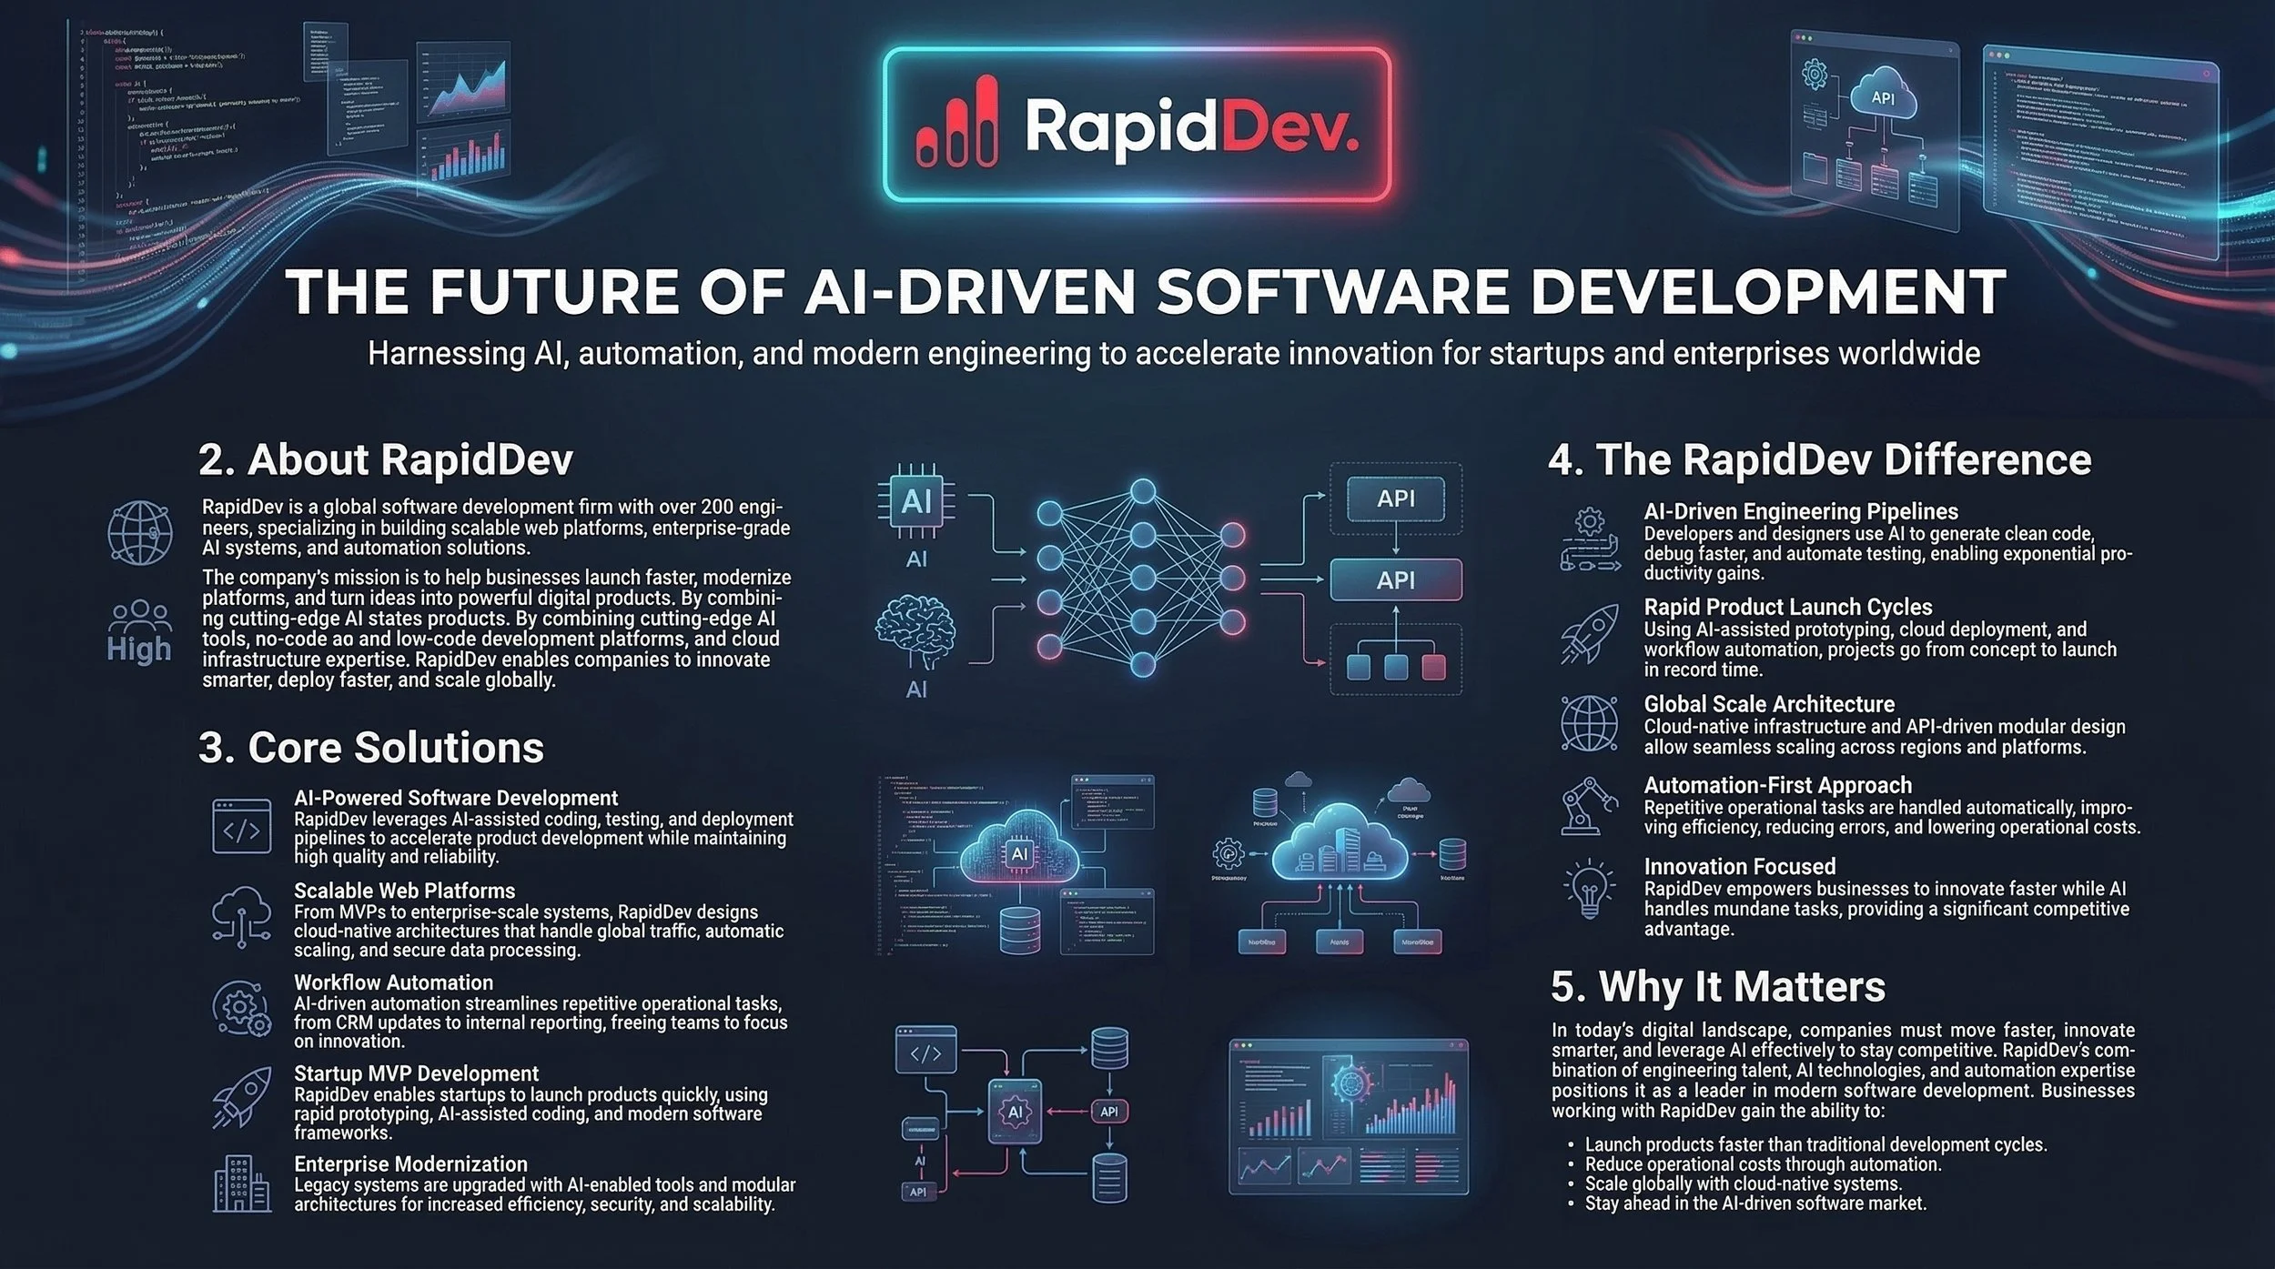The height and width of the screenshot is (1269, 2275).
Task: Click the building icon for Enterprise Modernization
Action: coord(241,1183)
